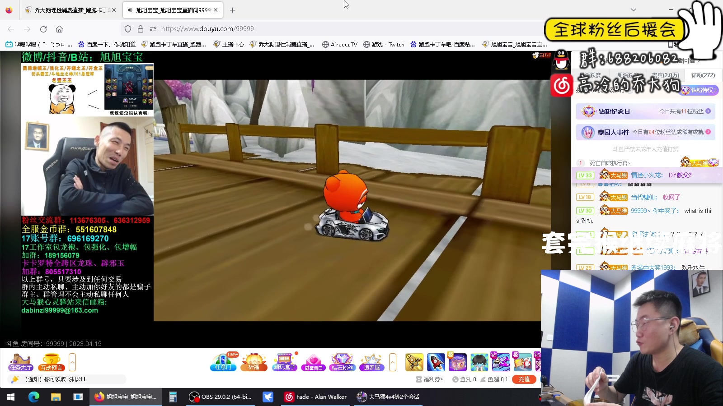This screenshot has width=723, height=406.
Task: Click the 钻粉特权 button
Action: point(700,90)
